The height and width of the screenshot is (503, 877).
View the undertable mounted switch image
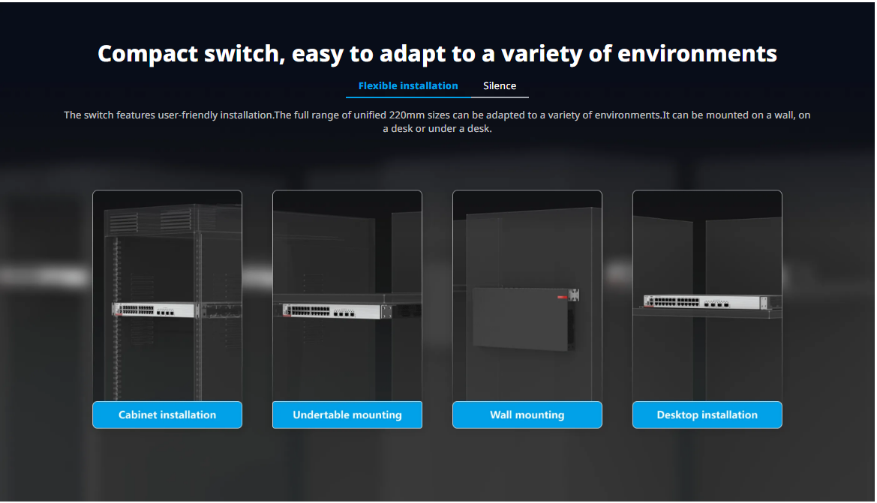pyautogui.click(x=347, y=295)
